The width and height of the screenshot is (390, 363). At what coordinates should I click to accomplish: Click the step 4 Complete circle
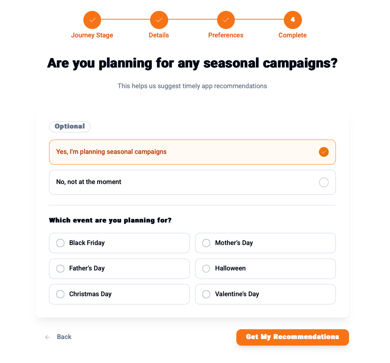[292, 20]
